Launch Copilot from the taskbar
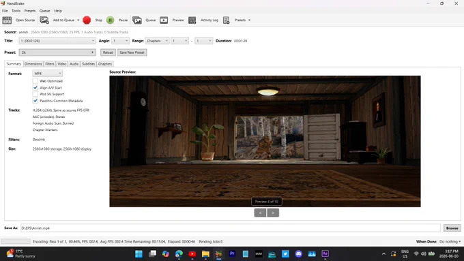This screenshot has height=261, width=464. (x=166, y=254)
